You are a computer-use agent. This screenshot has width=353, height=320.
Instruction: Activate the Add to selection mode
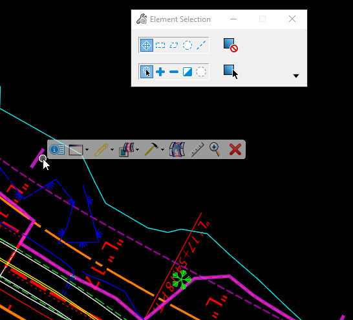click(160, 72)
